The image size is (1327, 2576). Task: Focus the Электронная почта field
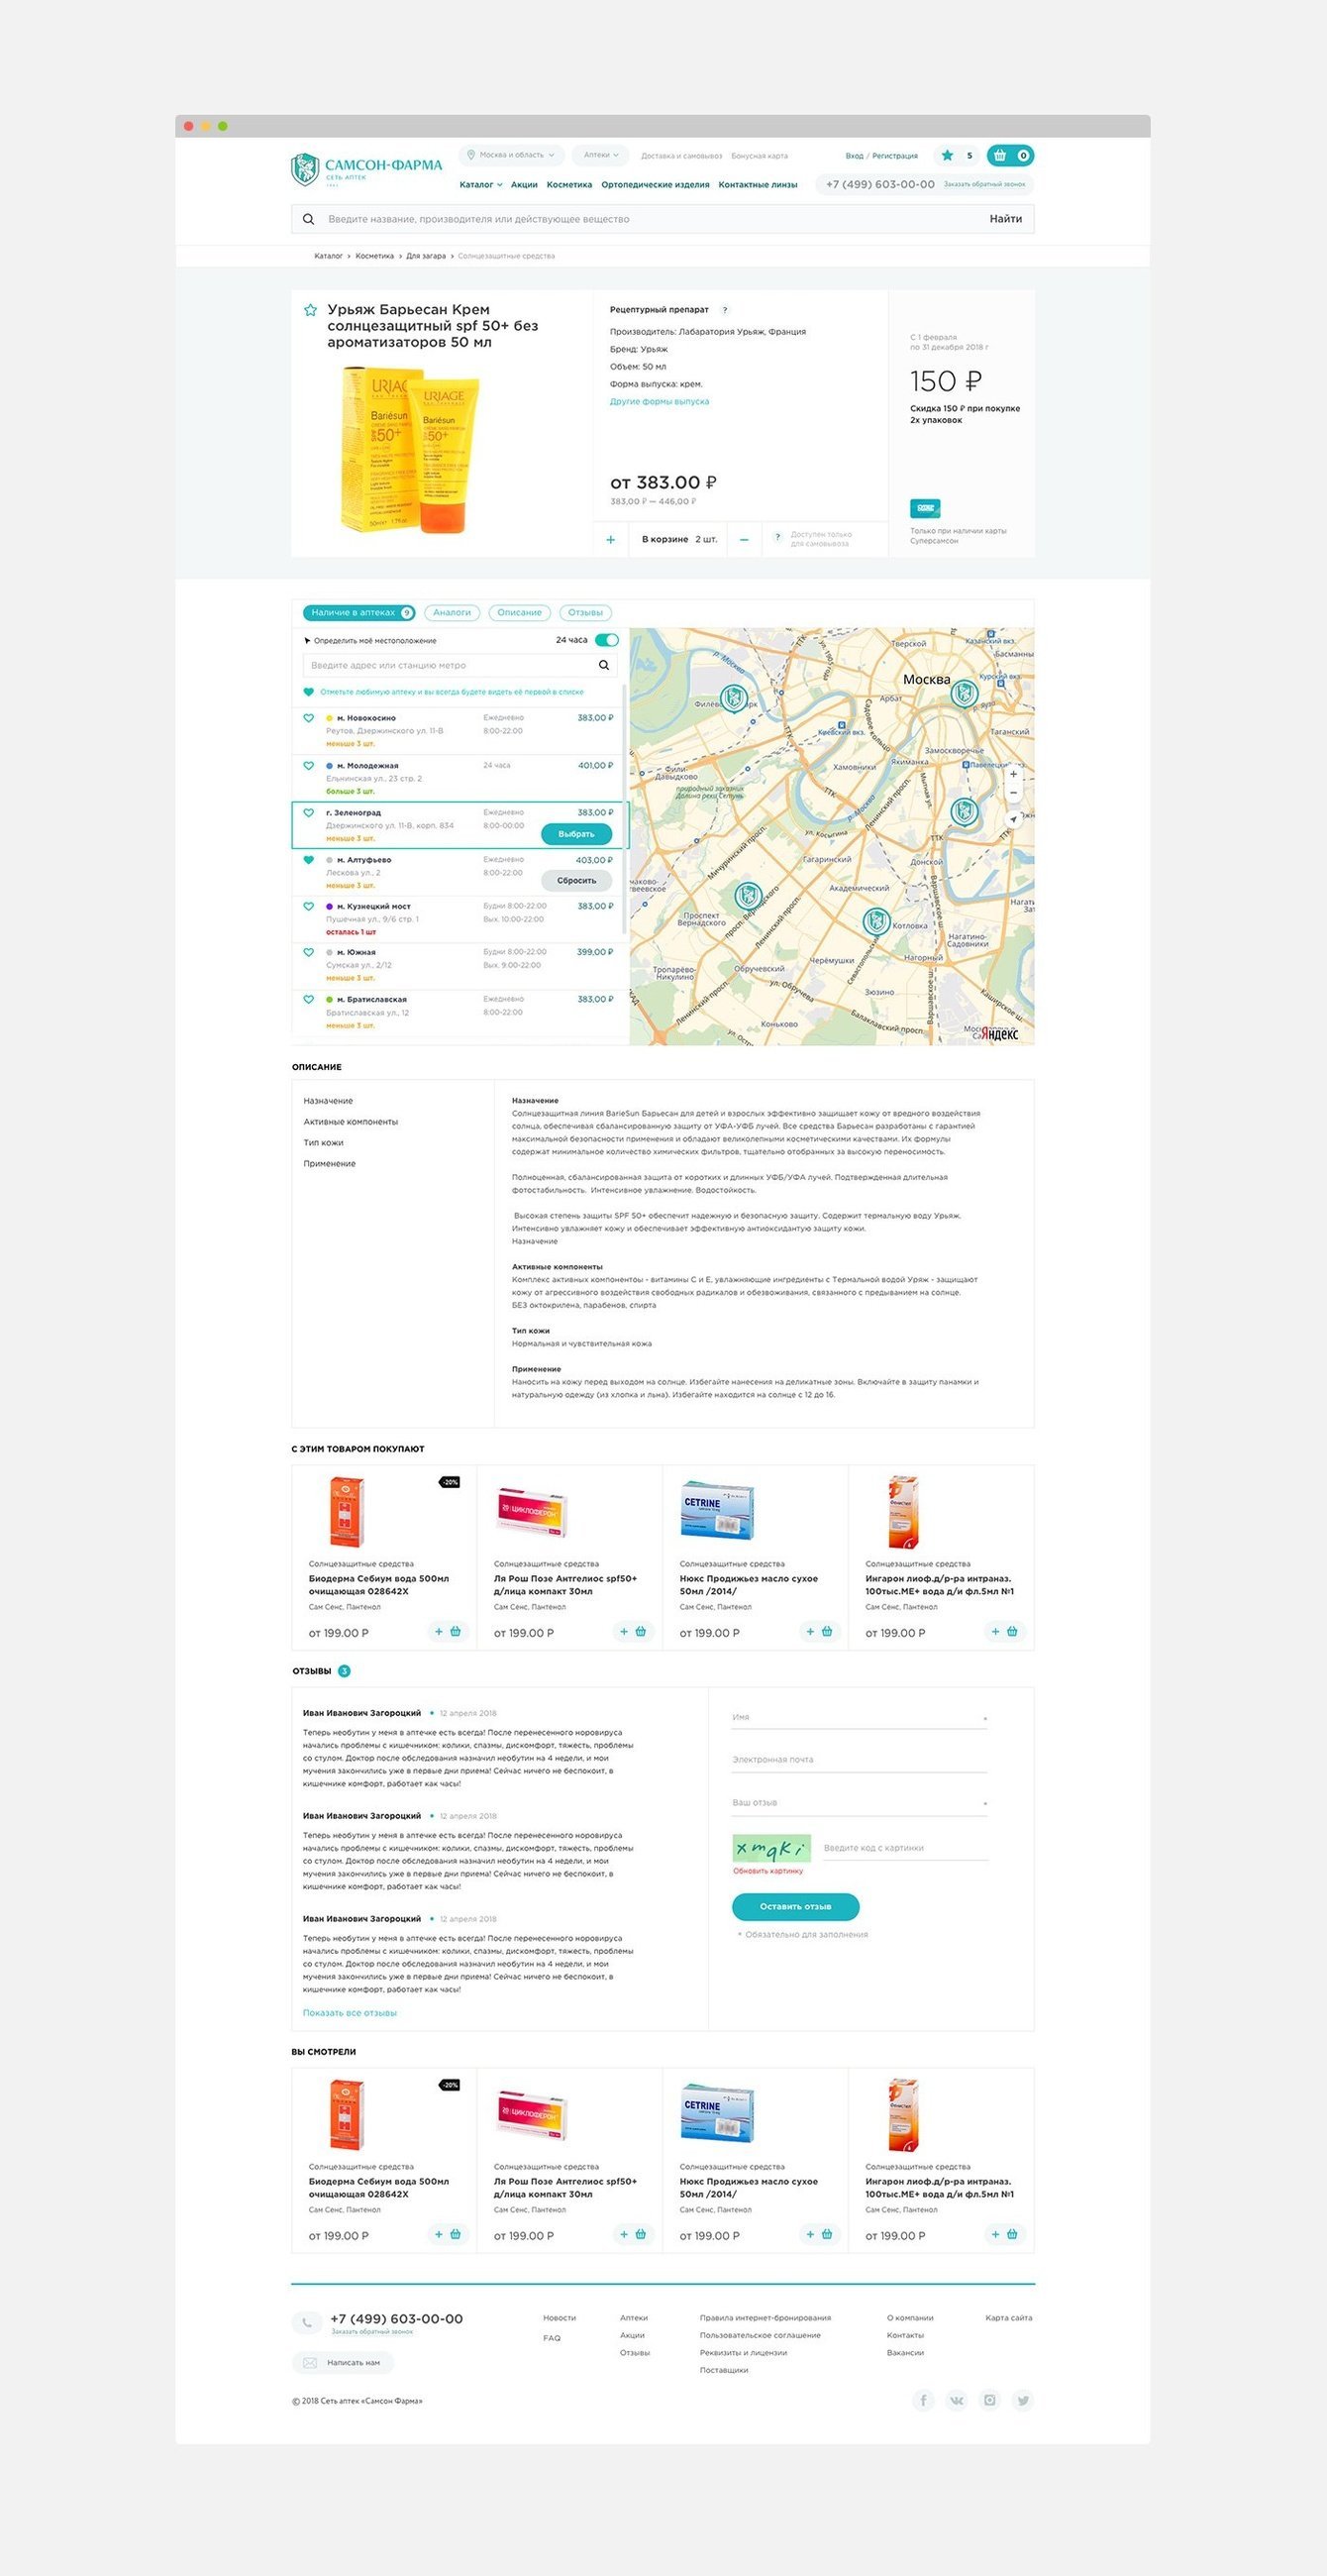point(860,1760)
